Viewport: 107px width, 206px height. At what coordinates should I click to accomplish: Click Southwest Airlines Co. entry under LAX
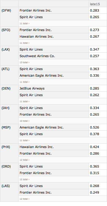[x=37, y=56]
